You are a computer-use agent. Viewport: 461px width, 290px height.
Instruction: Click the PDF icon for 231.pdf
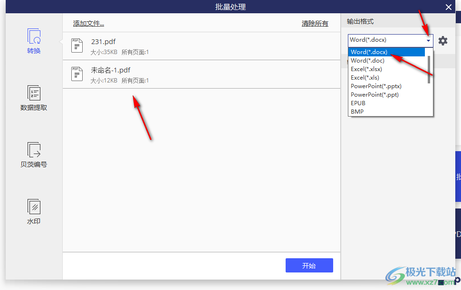coord(77,46)
